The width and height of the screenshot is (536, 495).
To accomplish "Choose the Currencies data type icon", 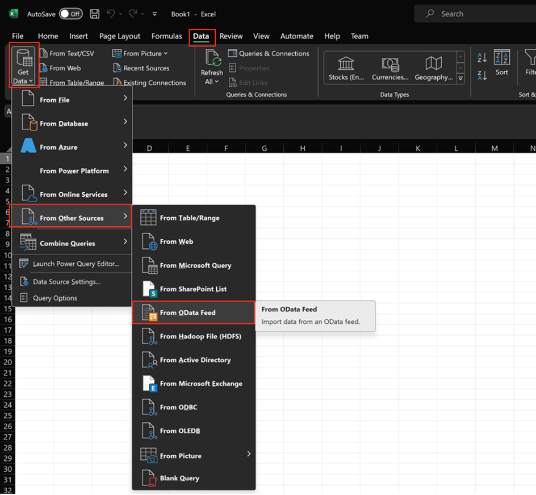I will click(390, 64).
